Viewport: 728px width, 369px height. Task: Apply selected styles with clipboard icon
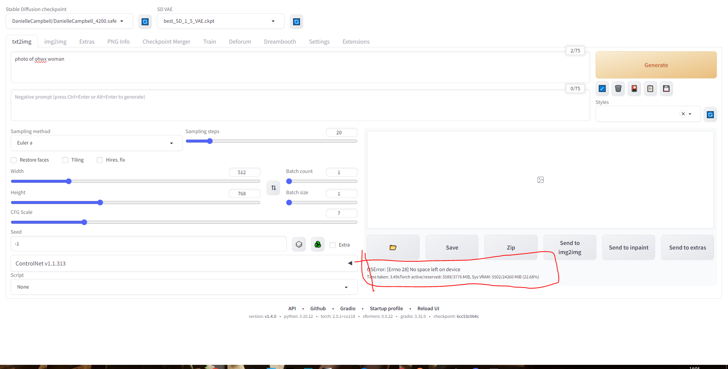tap(650, 89)
